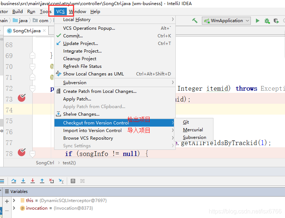285x218 pixels.
Task: Run with coverage shield icon
Action: click(276, 21)
